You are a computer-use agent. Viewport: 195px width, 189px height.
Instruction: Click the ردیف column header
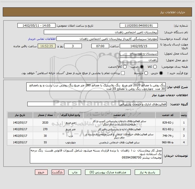(184, 115)
